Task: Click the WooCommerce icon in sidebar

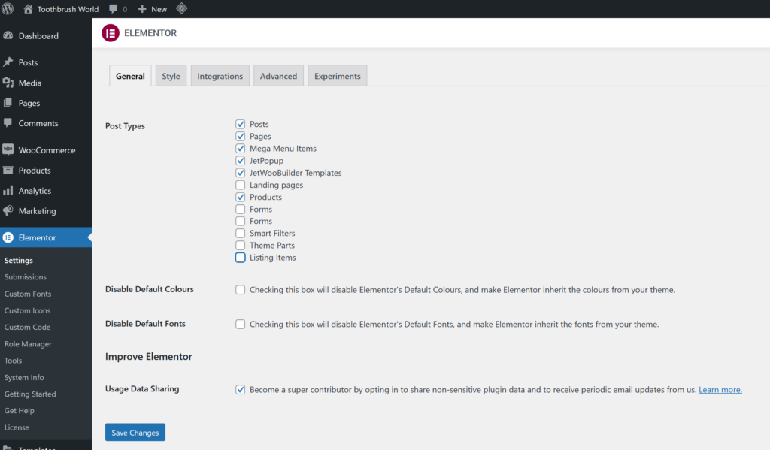Action: [8, 149]
